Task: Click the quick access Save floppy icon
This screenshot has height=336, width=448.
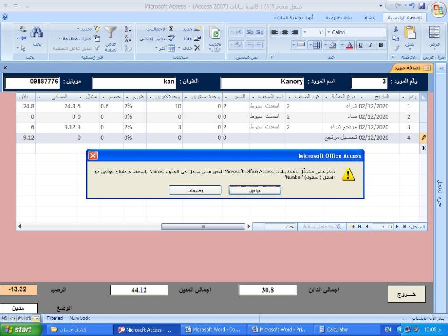Action: (x=422, y=6)
